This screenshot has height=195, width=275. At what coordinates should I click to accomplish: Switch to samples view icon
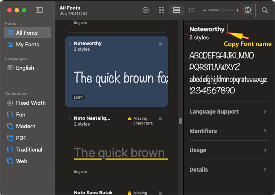click(177, 10)
